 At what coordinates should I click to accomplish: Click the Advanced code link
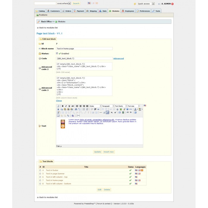[x=119, y=59]
